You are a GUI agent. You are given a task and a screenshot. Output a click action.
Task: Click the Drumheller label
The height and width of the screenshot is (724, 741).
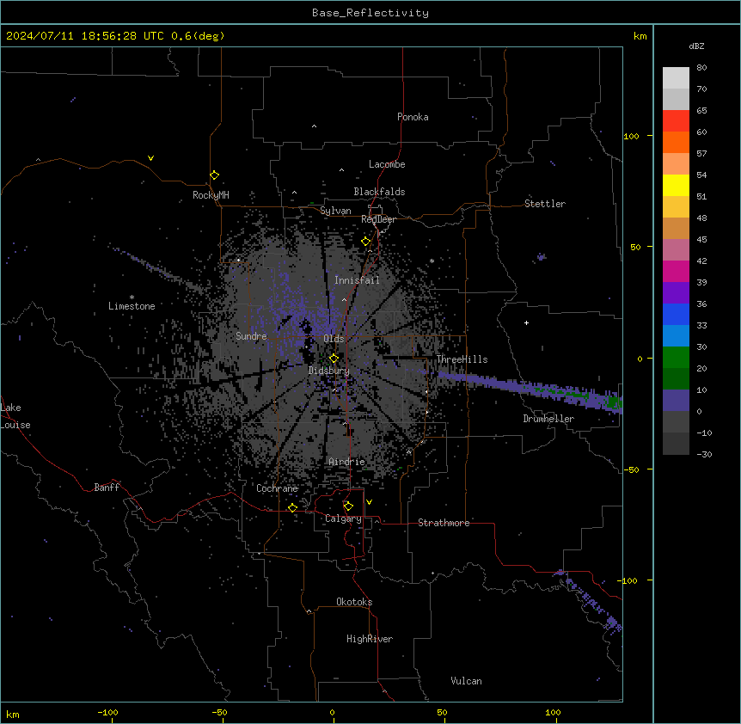coord(548,419)
